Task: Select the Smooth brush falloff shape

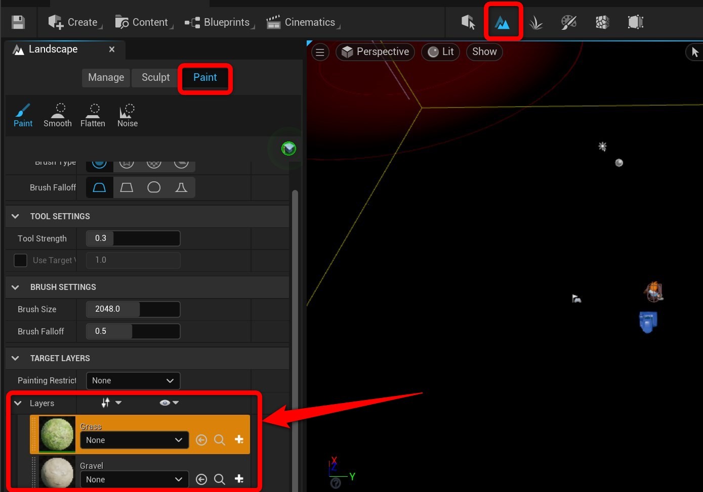Action: [99, 187]
